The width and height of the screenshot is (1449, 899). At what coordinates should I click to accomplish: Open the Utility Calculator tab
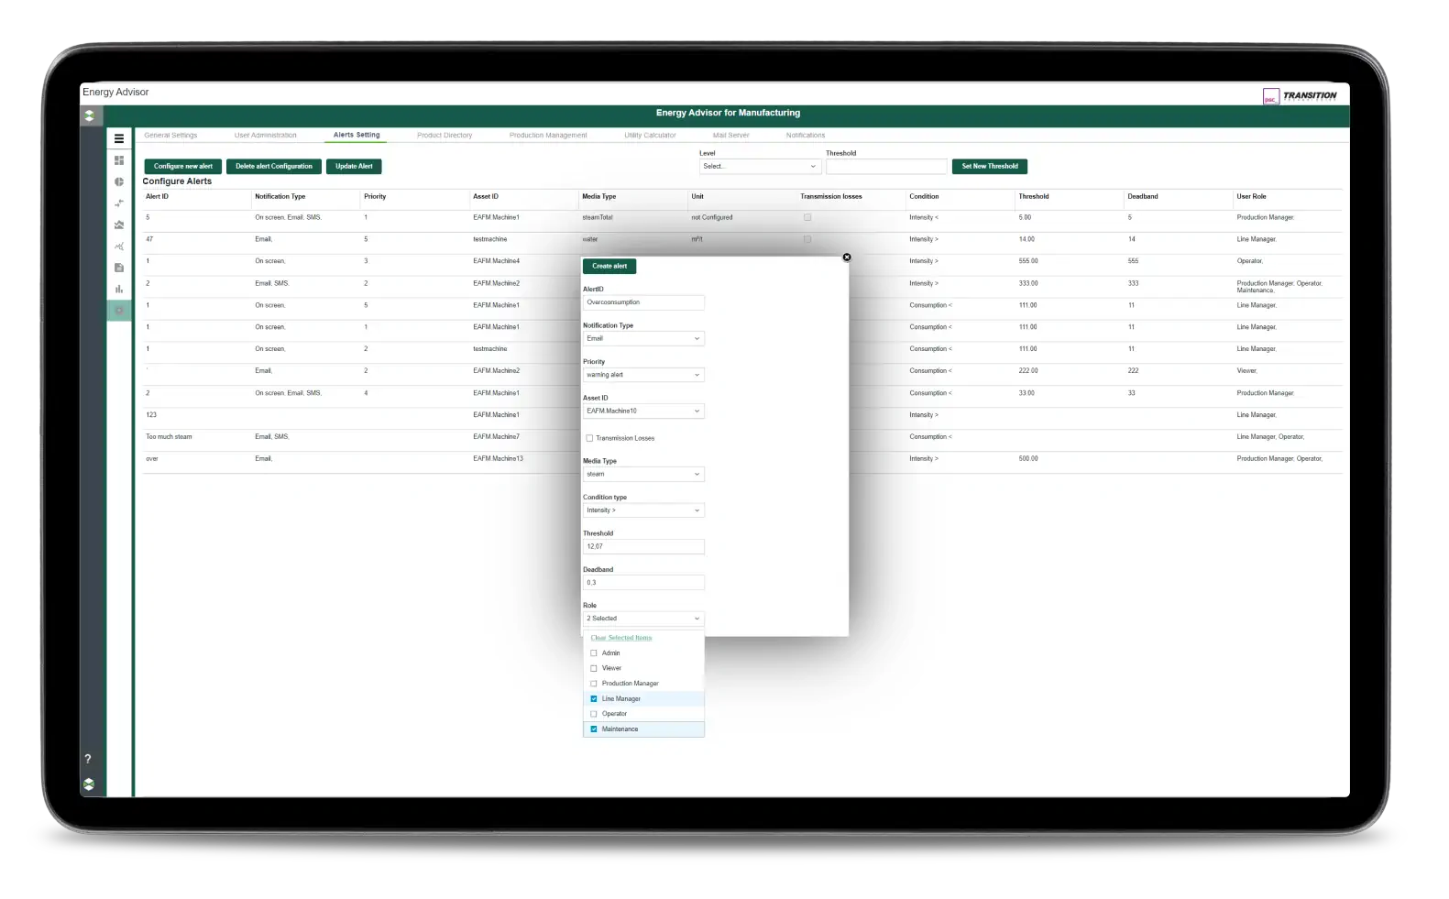[650, 136]
